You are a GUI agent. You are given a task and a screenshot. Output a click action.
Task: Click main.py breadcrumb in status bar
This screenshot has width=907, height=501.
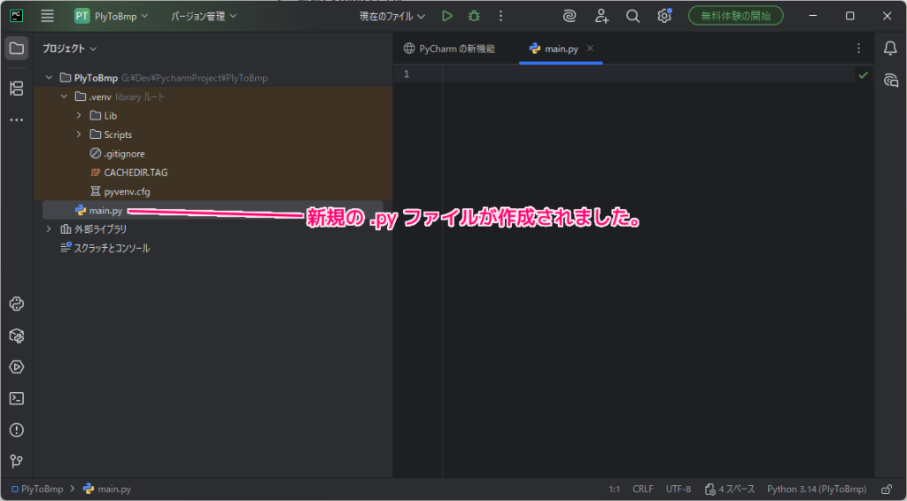tap(107, 489)
